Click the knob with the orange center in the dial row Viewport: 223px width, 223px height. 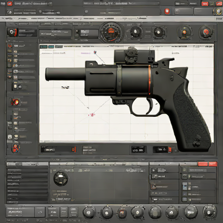(184, 32)
